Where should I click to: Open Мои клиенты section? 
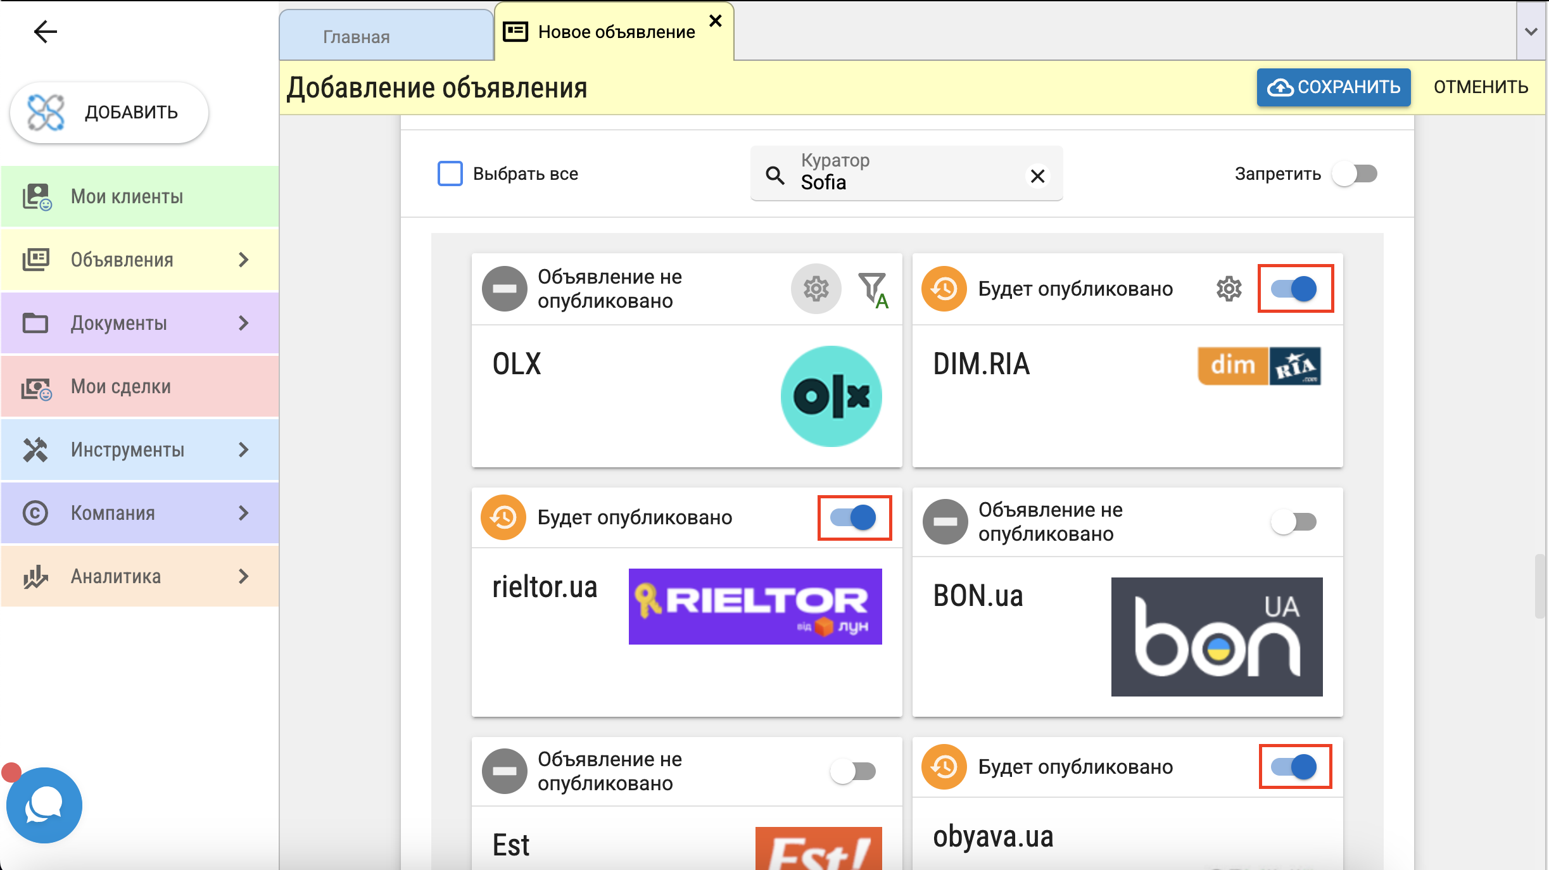pos(139,196)
